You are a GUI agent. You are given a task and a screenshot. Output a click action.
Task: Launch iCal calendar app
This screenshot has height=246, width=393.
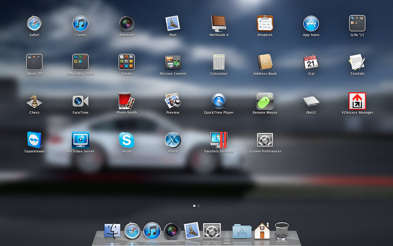pyautogui.click(x=311, y=62)
